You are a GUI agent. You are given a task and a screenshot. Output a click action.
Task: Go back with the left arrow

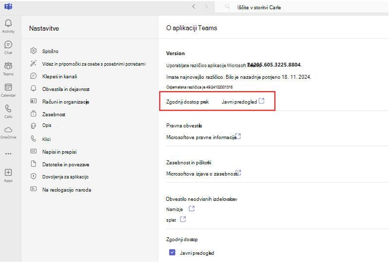[x=194, y=7]
